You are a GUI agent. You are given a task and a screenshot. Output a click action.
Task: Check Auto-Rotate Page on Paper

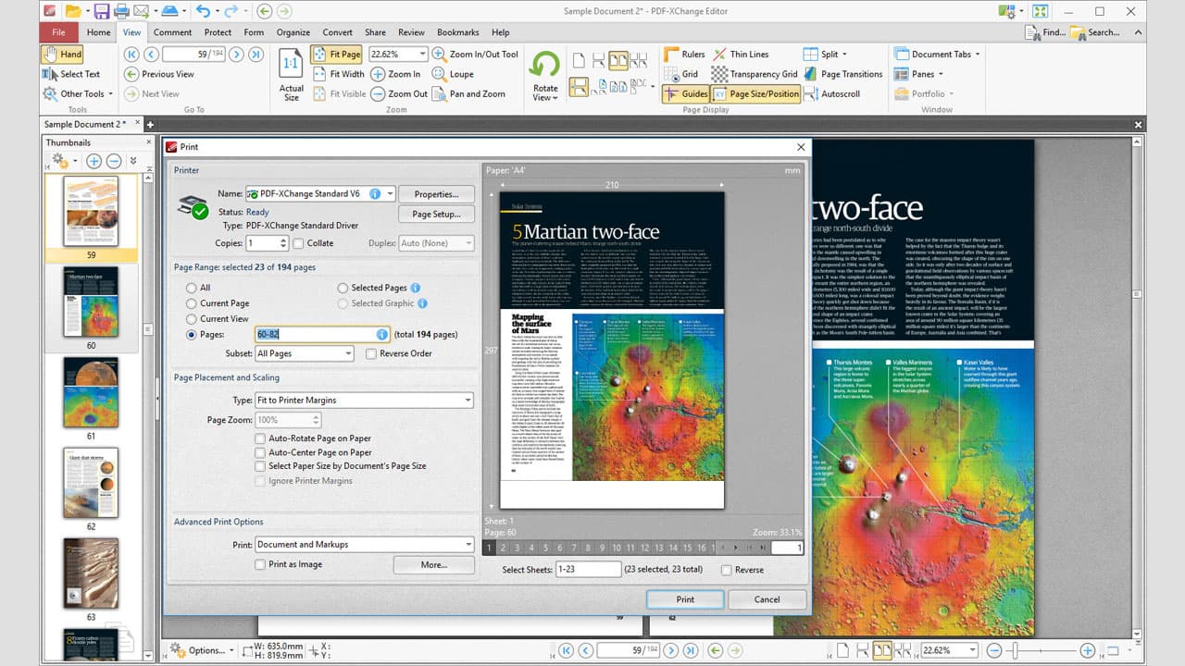coord(259,438)
